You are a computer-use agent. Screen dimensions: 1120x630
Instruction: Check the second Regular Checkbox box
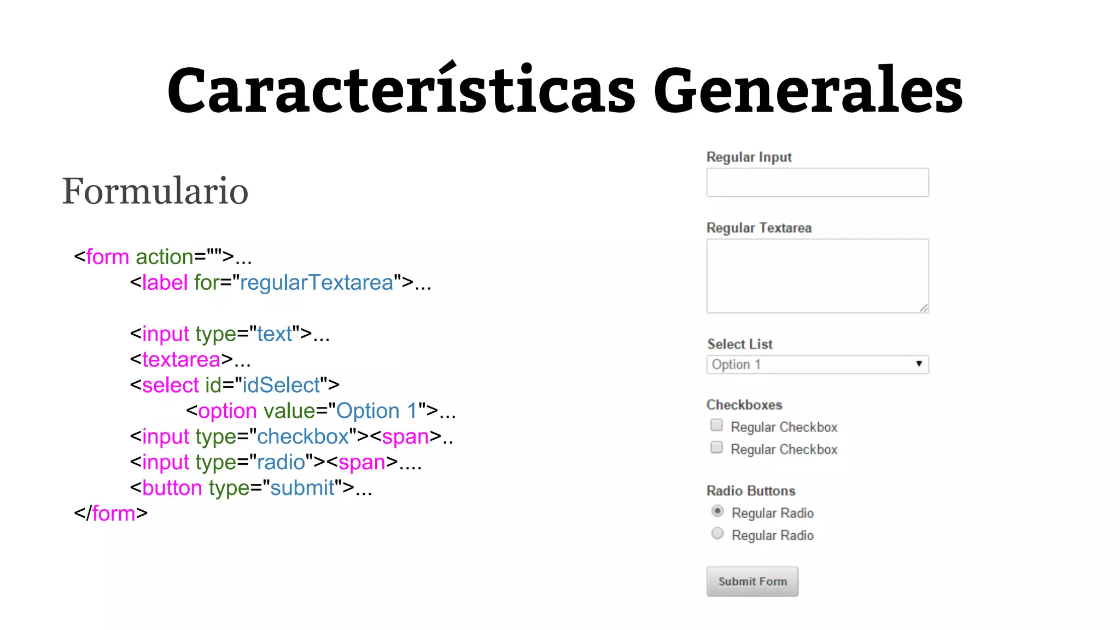[x=716, y=448]
